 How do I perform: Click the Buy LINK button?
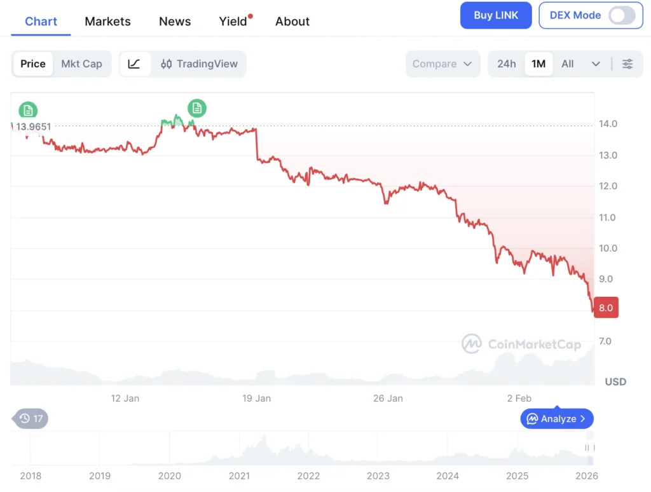pos(496,15)
